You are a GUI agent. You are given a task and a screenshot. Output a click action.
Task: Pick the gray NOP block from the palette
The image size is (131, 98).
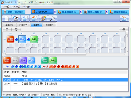[15, 60]
